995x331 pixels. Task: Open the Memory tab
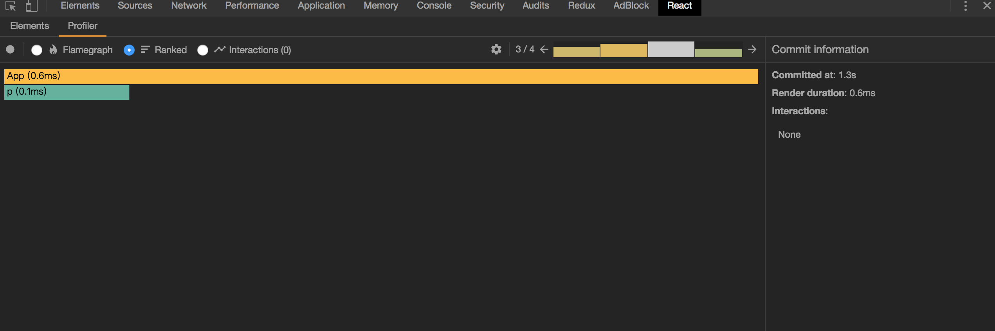click(x=381, y=5)
